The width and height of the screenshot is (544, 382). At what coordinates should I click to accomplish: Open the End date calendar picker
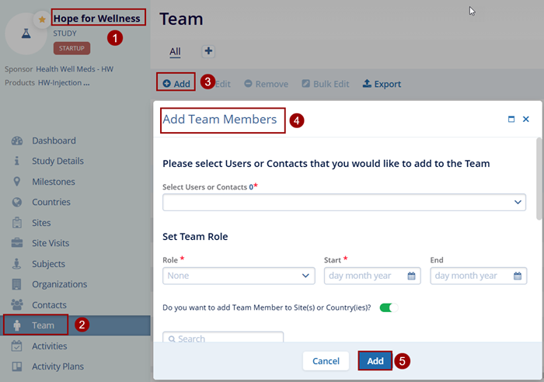[518, 276]
